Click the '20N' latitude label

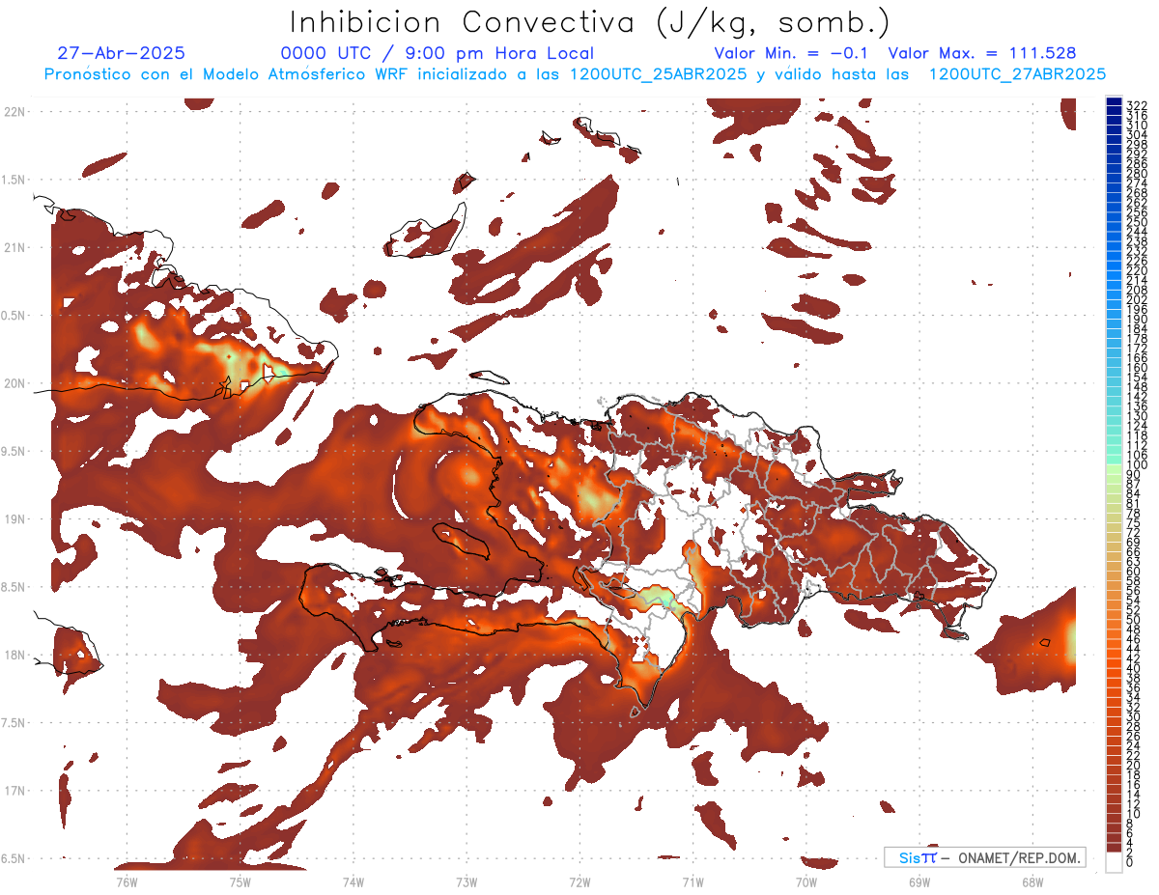(14, 383)
